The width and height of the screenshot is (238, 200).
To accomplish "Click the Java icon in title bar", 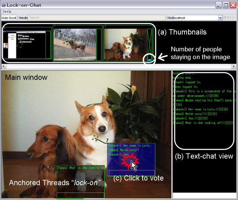I will coord(4,5).
